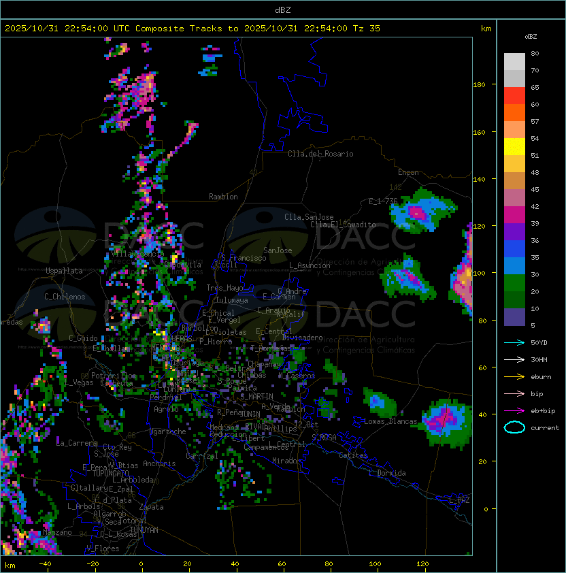Click the S_MARTIN place label
This screenshot has width=566, height=573.
click(x=257, y=397)
